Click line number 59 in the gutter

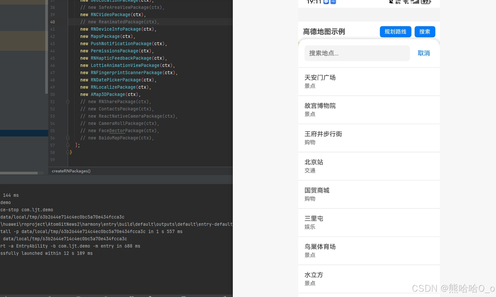tap(53, 160)
